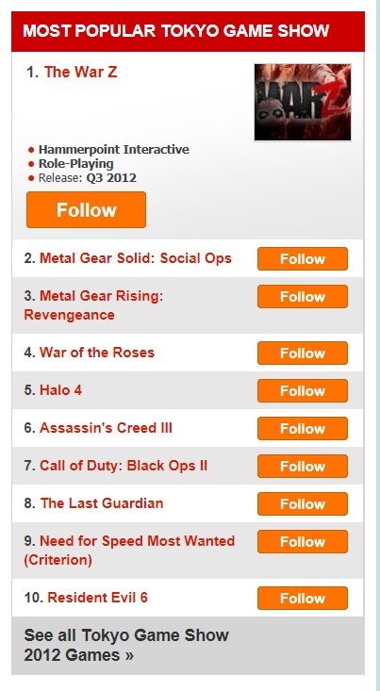Open The Last Guardian link
The width and height of the screenshot is (380, 691).
click(102, 503)
